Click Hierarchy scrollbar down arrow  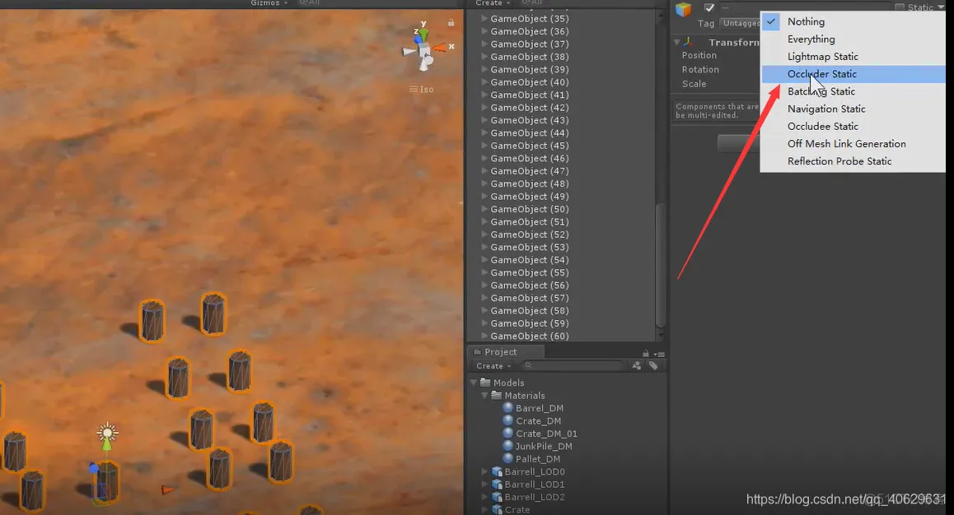coord(661,335)
